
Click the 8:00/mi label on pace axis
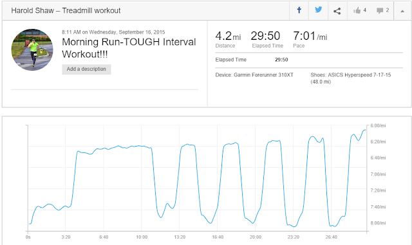(x=378, y=223)
